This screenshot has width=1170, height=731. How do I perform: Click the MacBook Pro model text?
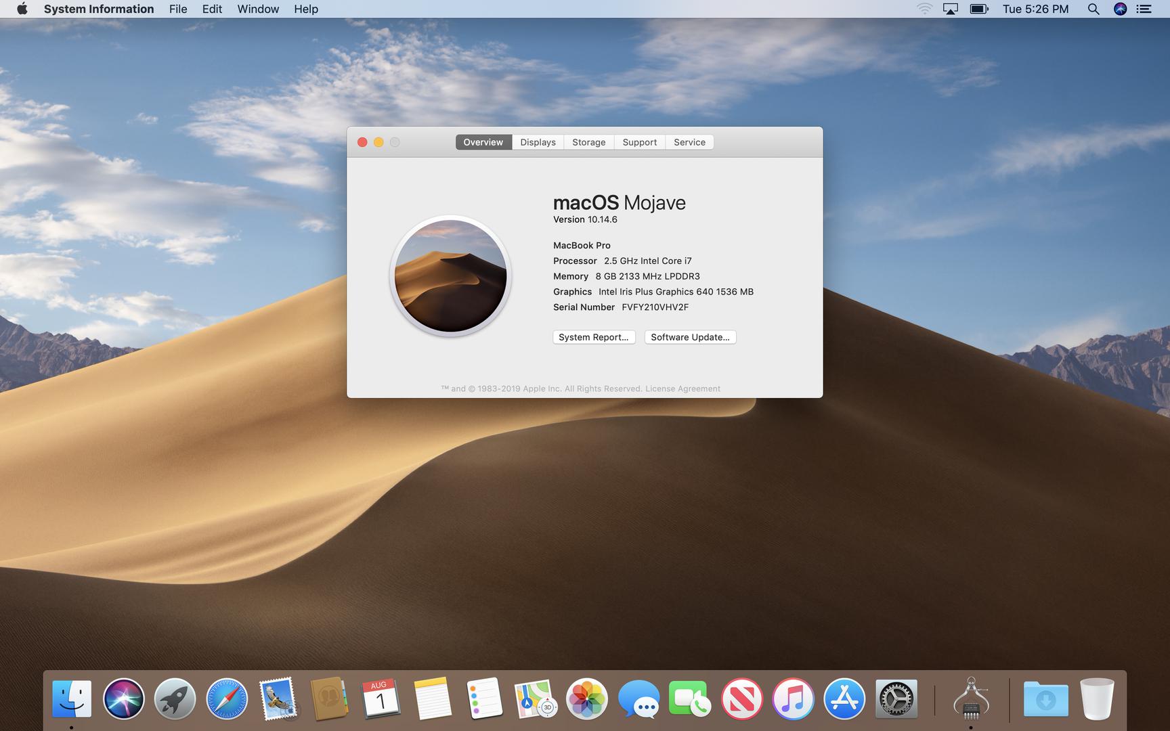pyautogui.click(x=582, y=245)
